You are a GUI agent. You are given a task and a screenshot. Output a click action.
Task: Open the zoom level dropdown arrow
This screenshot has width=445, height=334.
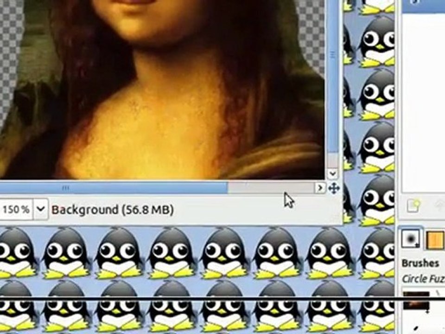[41, 210]
